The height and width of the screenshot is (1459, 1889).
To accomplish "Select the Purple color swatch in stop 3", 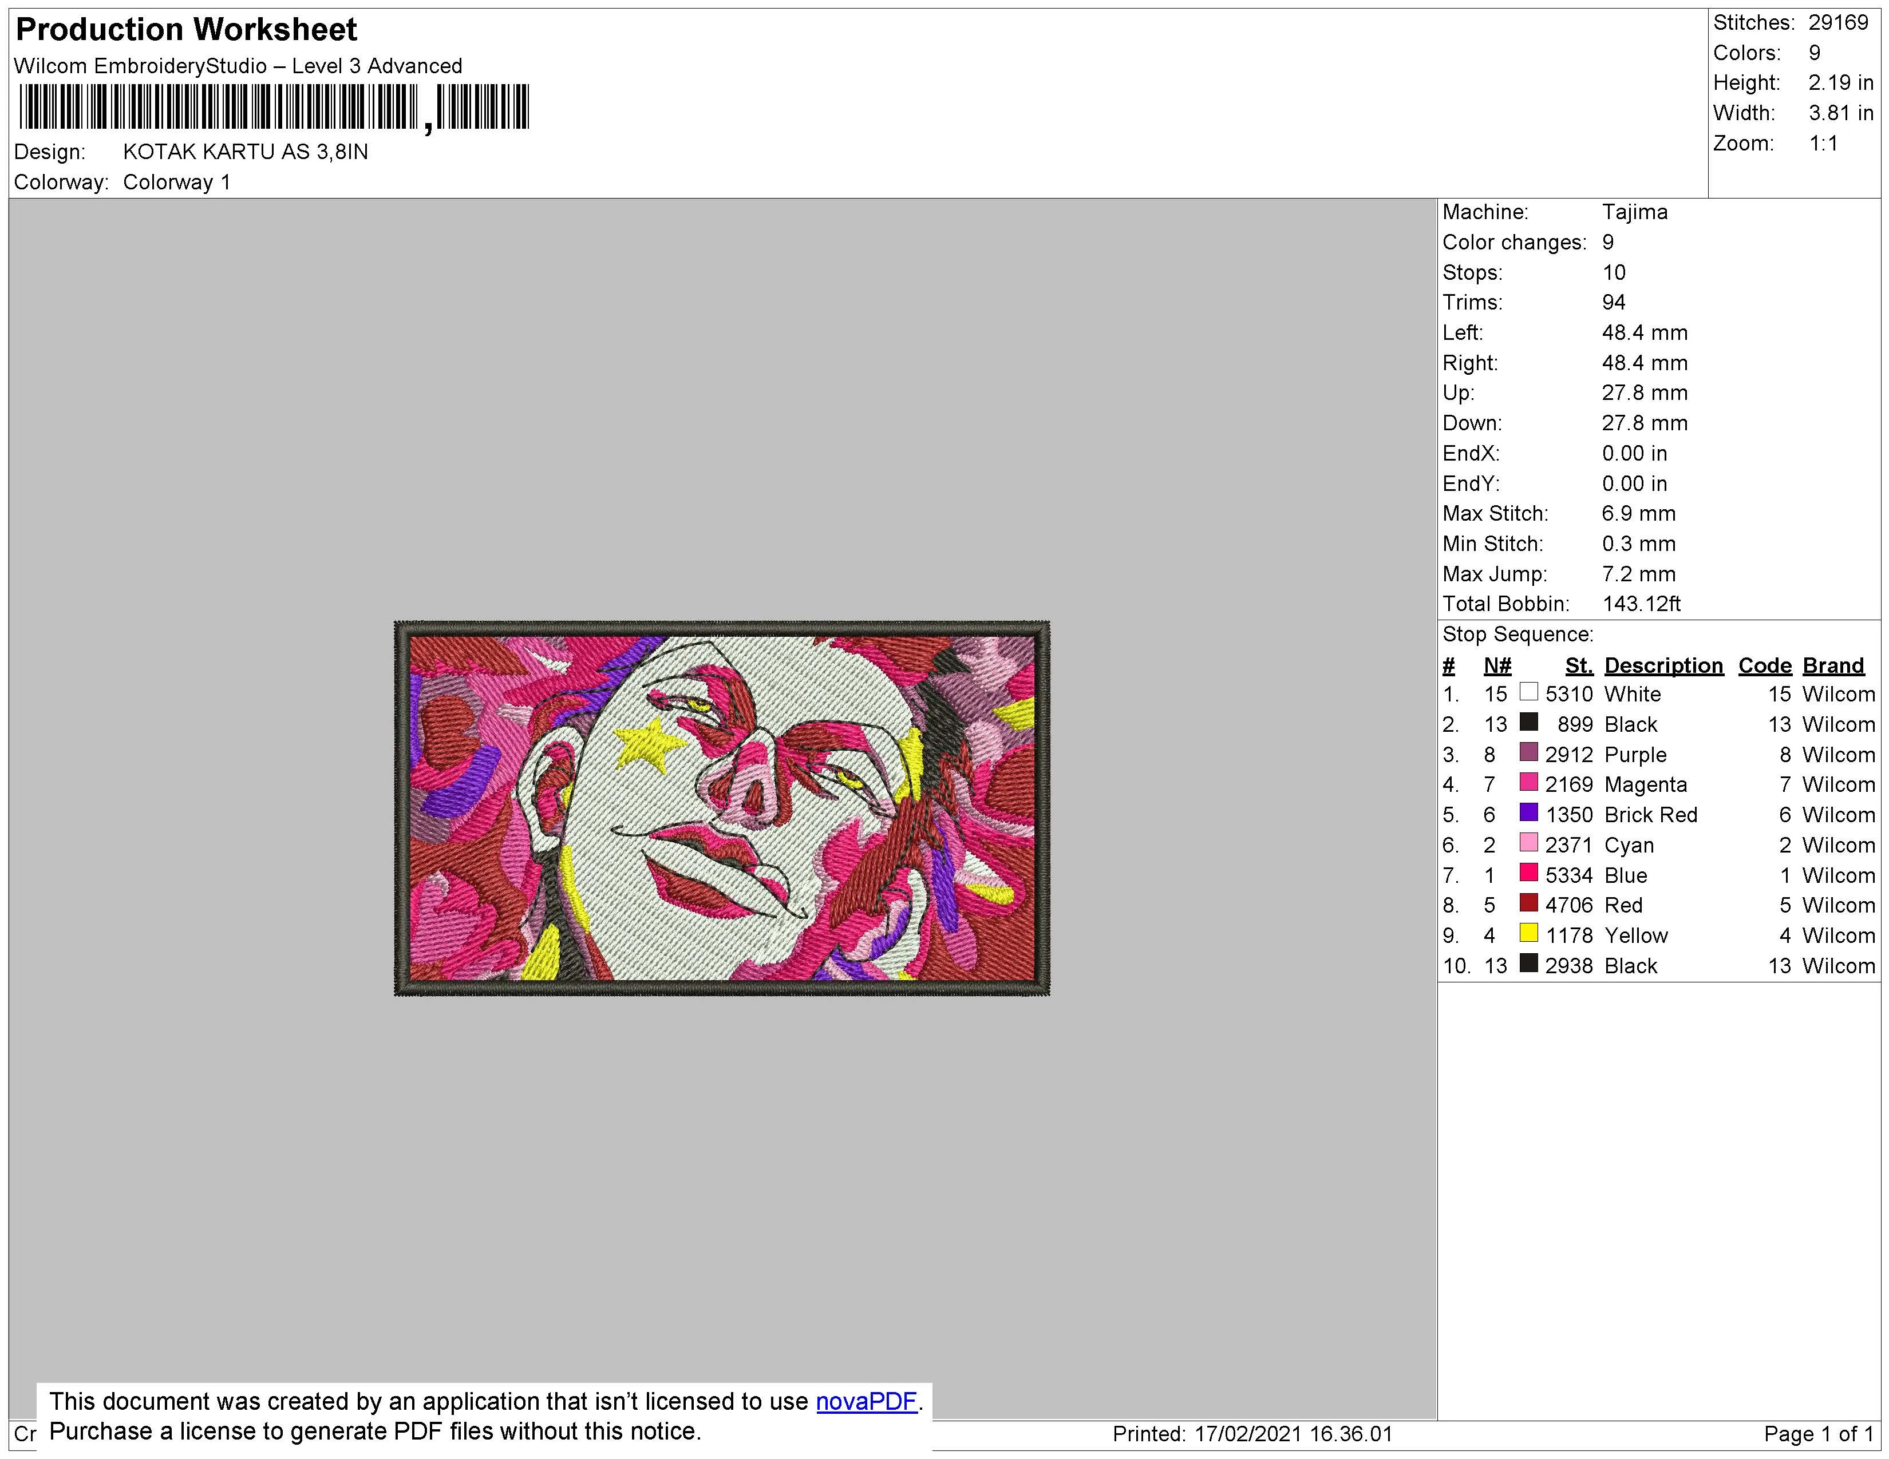I will [1528, 752].
